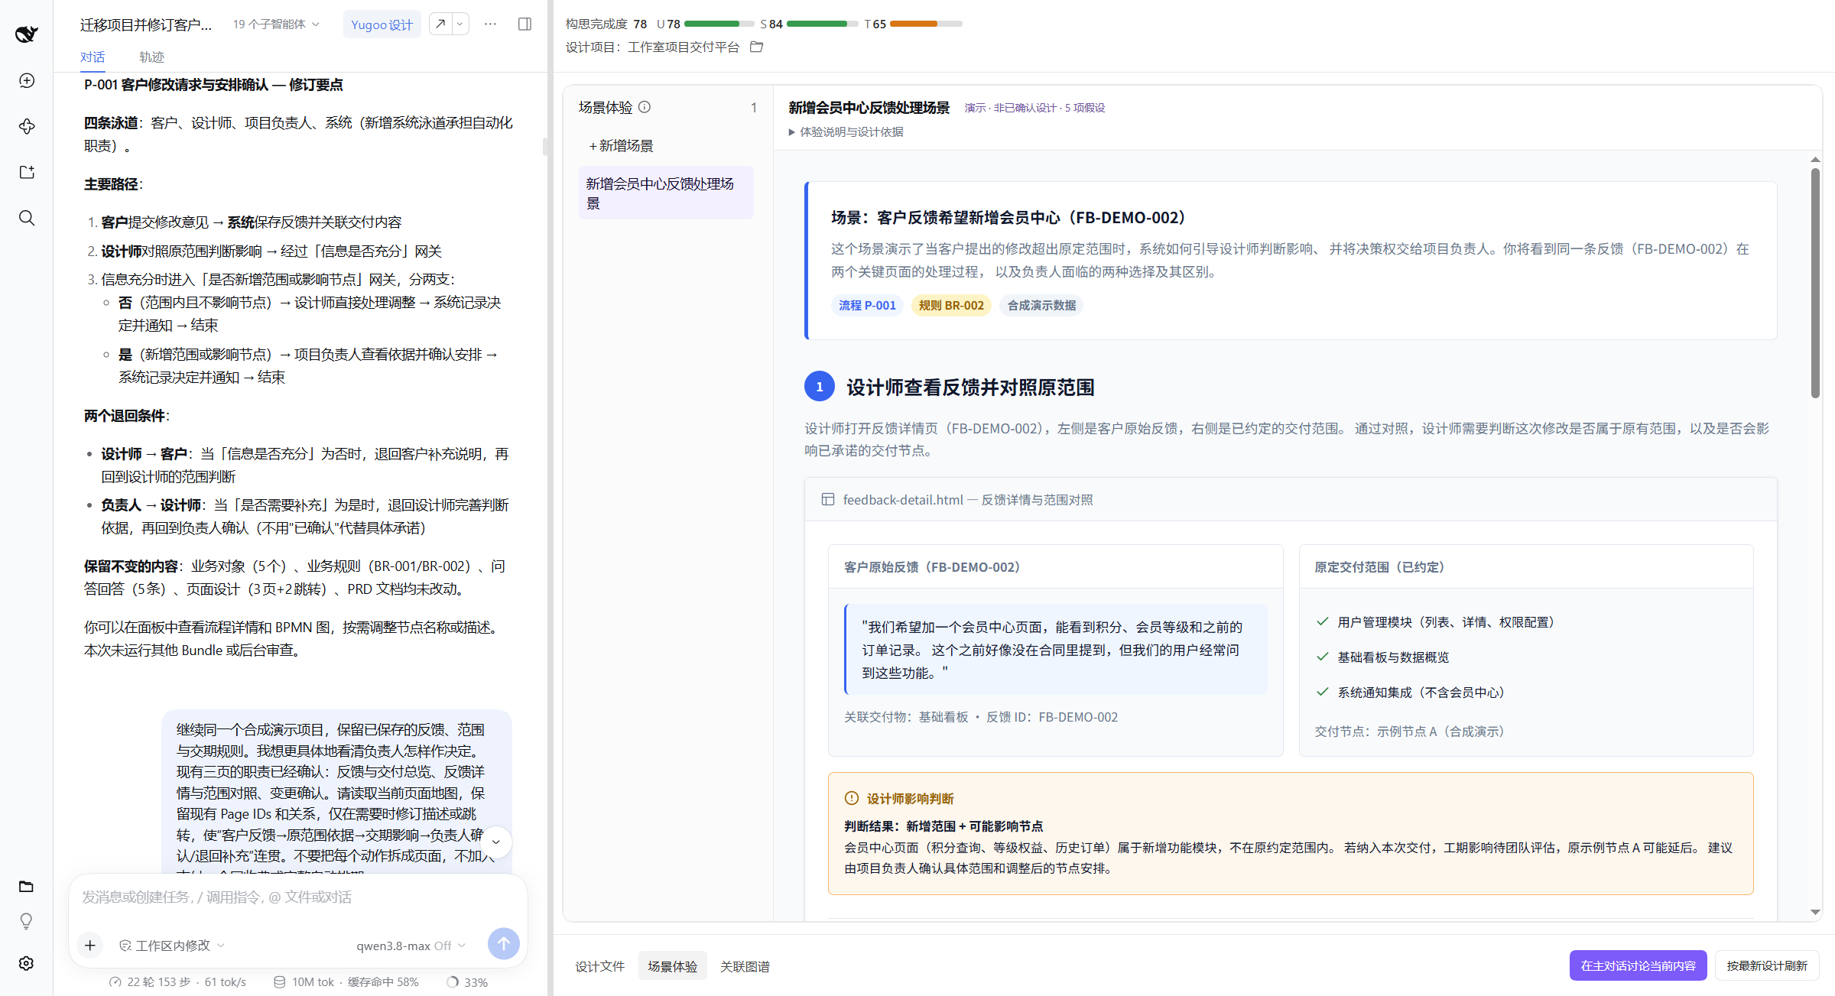The image size is (1835, 996).
Task: Expand the 19 个子智能体 dropdown
Action: pos(276,24)
